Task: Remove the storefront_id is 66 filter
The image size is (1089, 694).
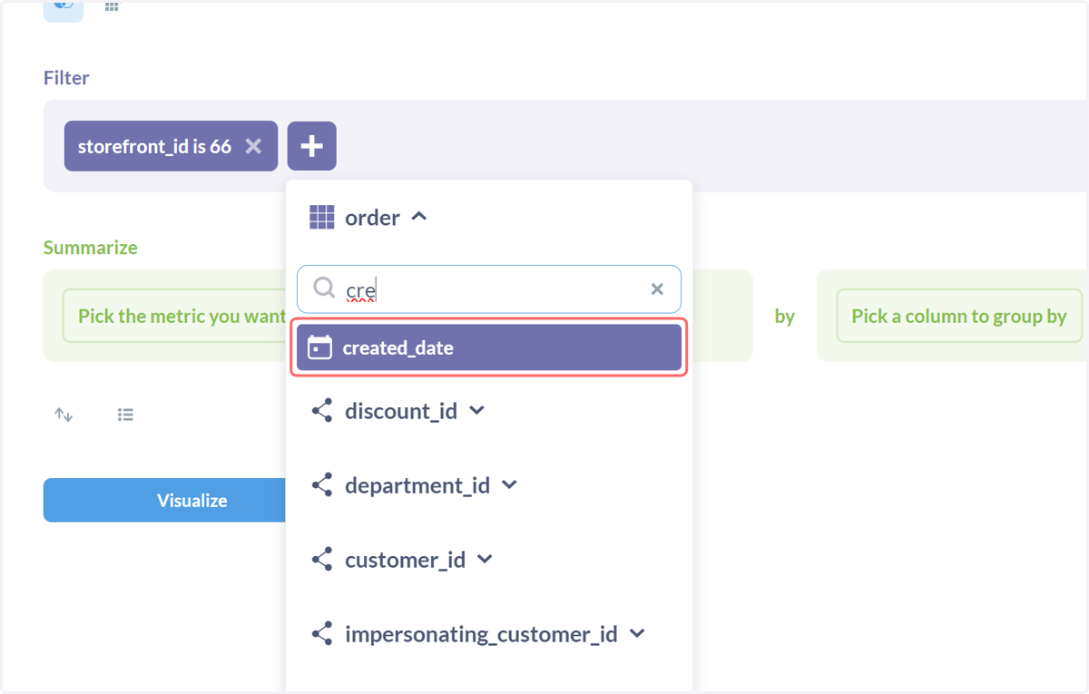Action: [253, 146]
